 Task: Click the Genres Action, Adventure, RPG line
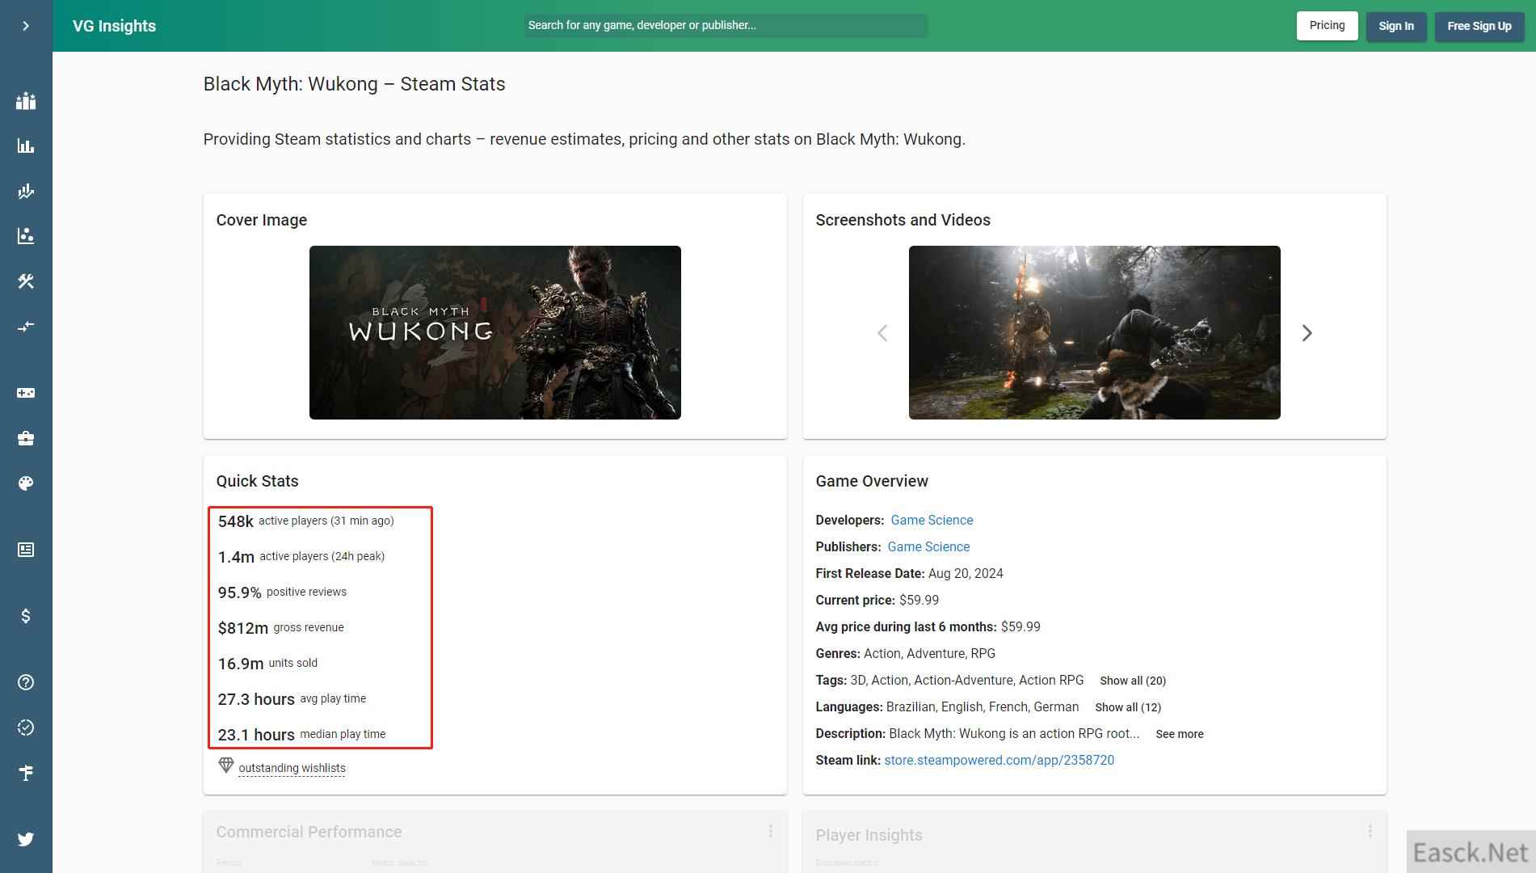coord(905,653)
